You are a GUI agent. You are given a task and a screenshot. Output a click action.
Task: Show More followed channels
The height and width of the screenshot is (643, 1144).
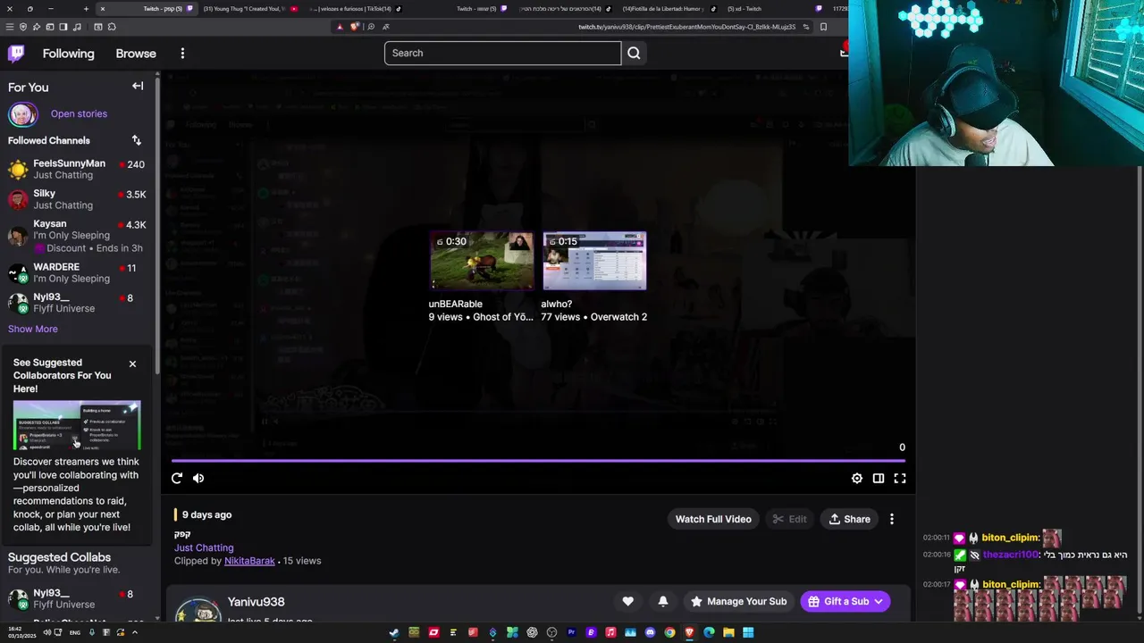pyautogui.click(x=33, y=329)
